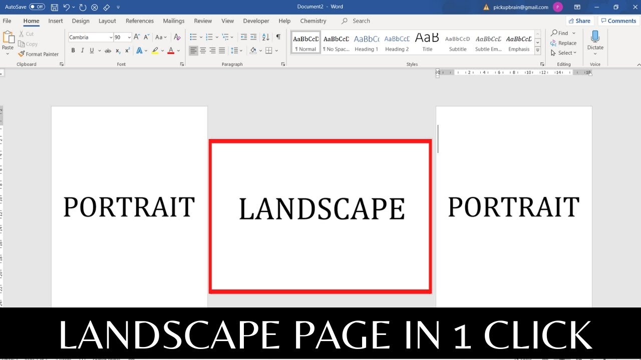Click the Save icon in the title bar

point(54,7)
